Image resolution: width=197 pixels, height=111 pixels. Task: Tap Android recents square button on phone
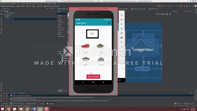[x=103, y=82]
